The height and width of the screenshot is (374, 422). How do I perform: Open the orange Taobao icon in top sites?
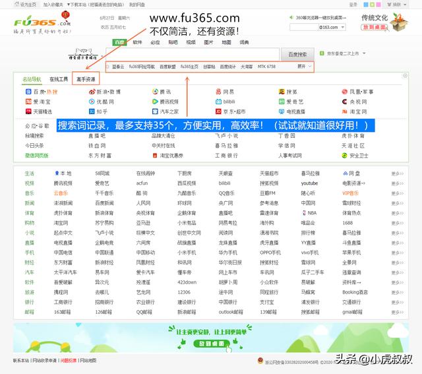[x=345, y=111]
